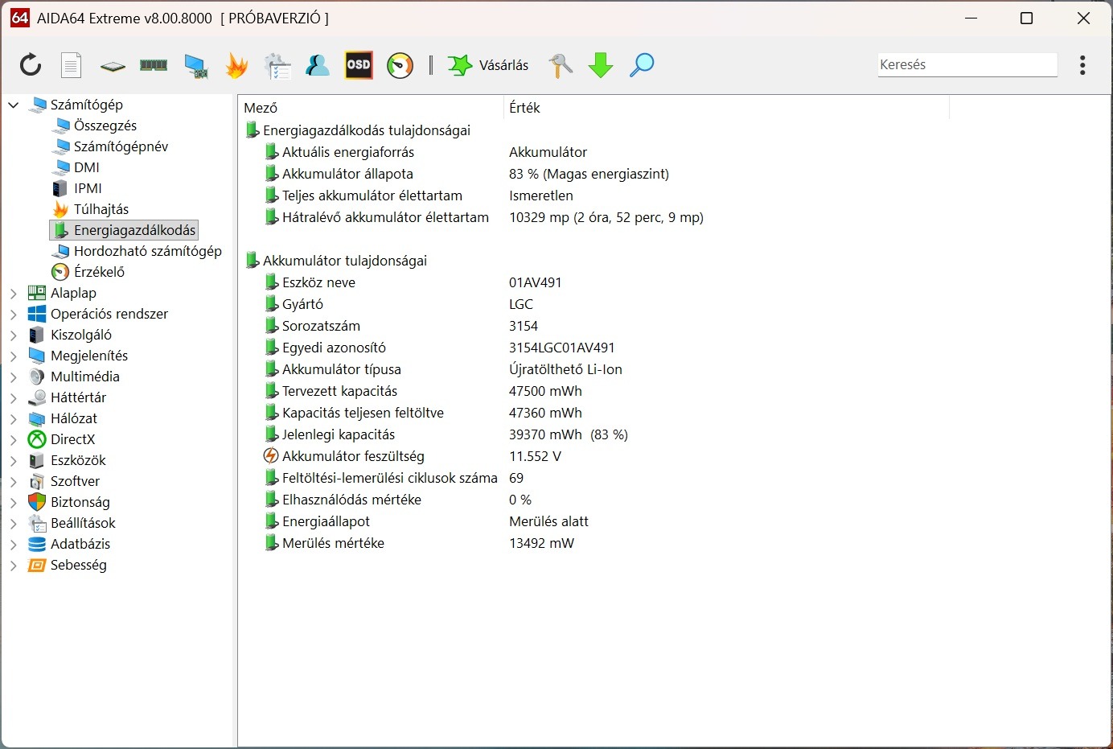The height and width of the screenshot is (749, 1113).
Task: Expand the Háttértár tree node
Action: click(x=14, y=398)
